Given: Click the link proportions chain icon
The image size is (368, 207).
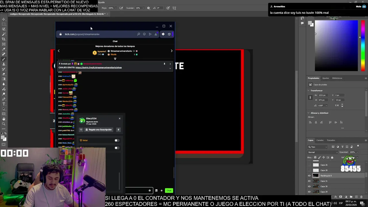Looking at the screenshot, I should coord(310,97).
